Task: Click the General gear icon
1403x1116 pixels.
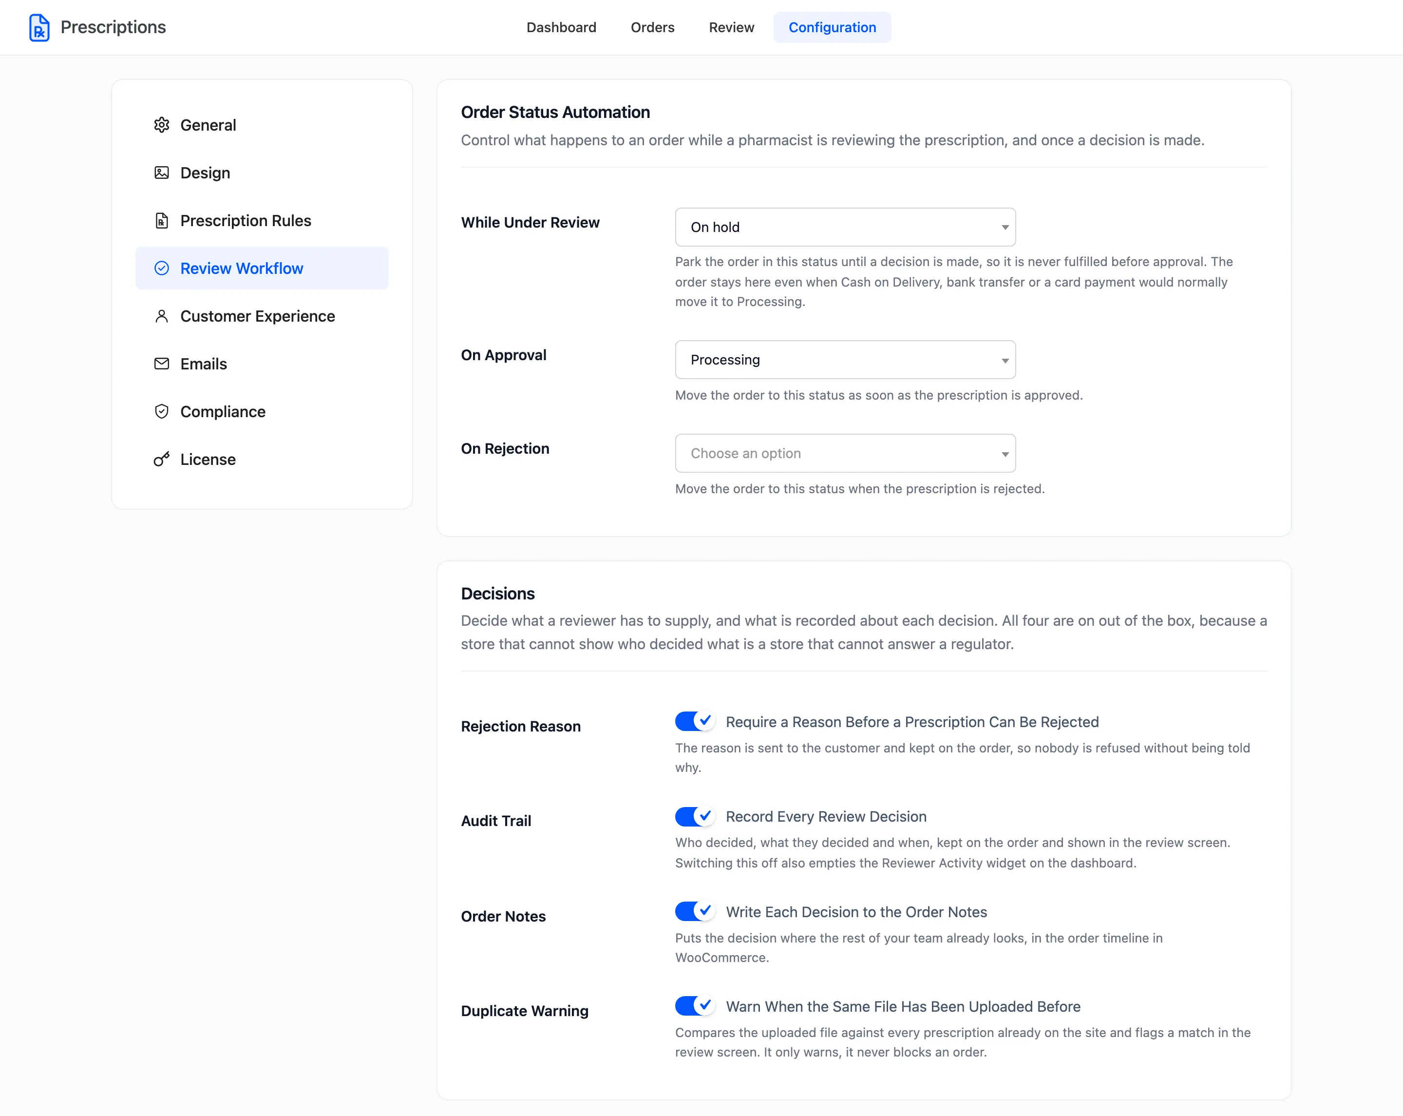Action: click(x=161, y=125)
